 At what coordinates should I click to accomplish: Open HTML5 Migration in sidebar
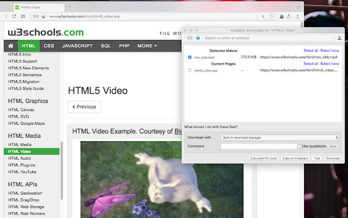(x=24, y=82)
